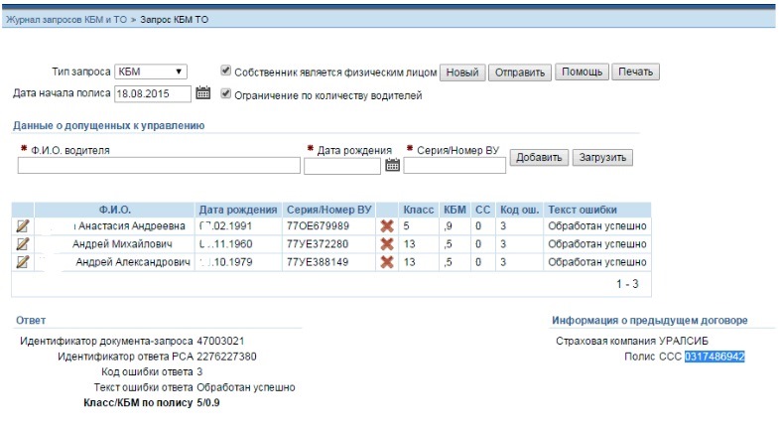Viewport: 779px width, 432px height.
Task: Focus the 'Дата начала полиса' date field
Action: click(153, 94)
